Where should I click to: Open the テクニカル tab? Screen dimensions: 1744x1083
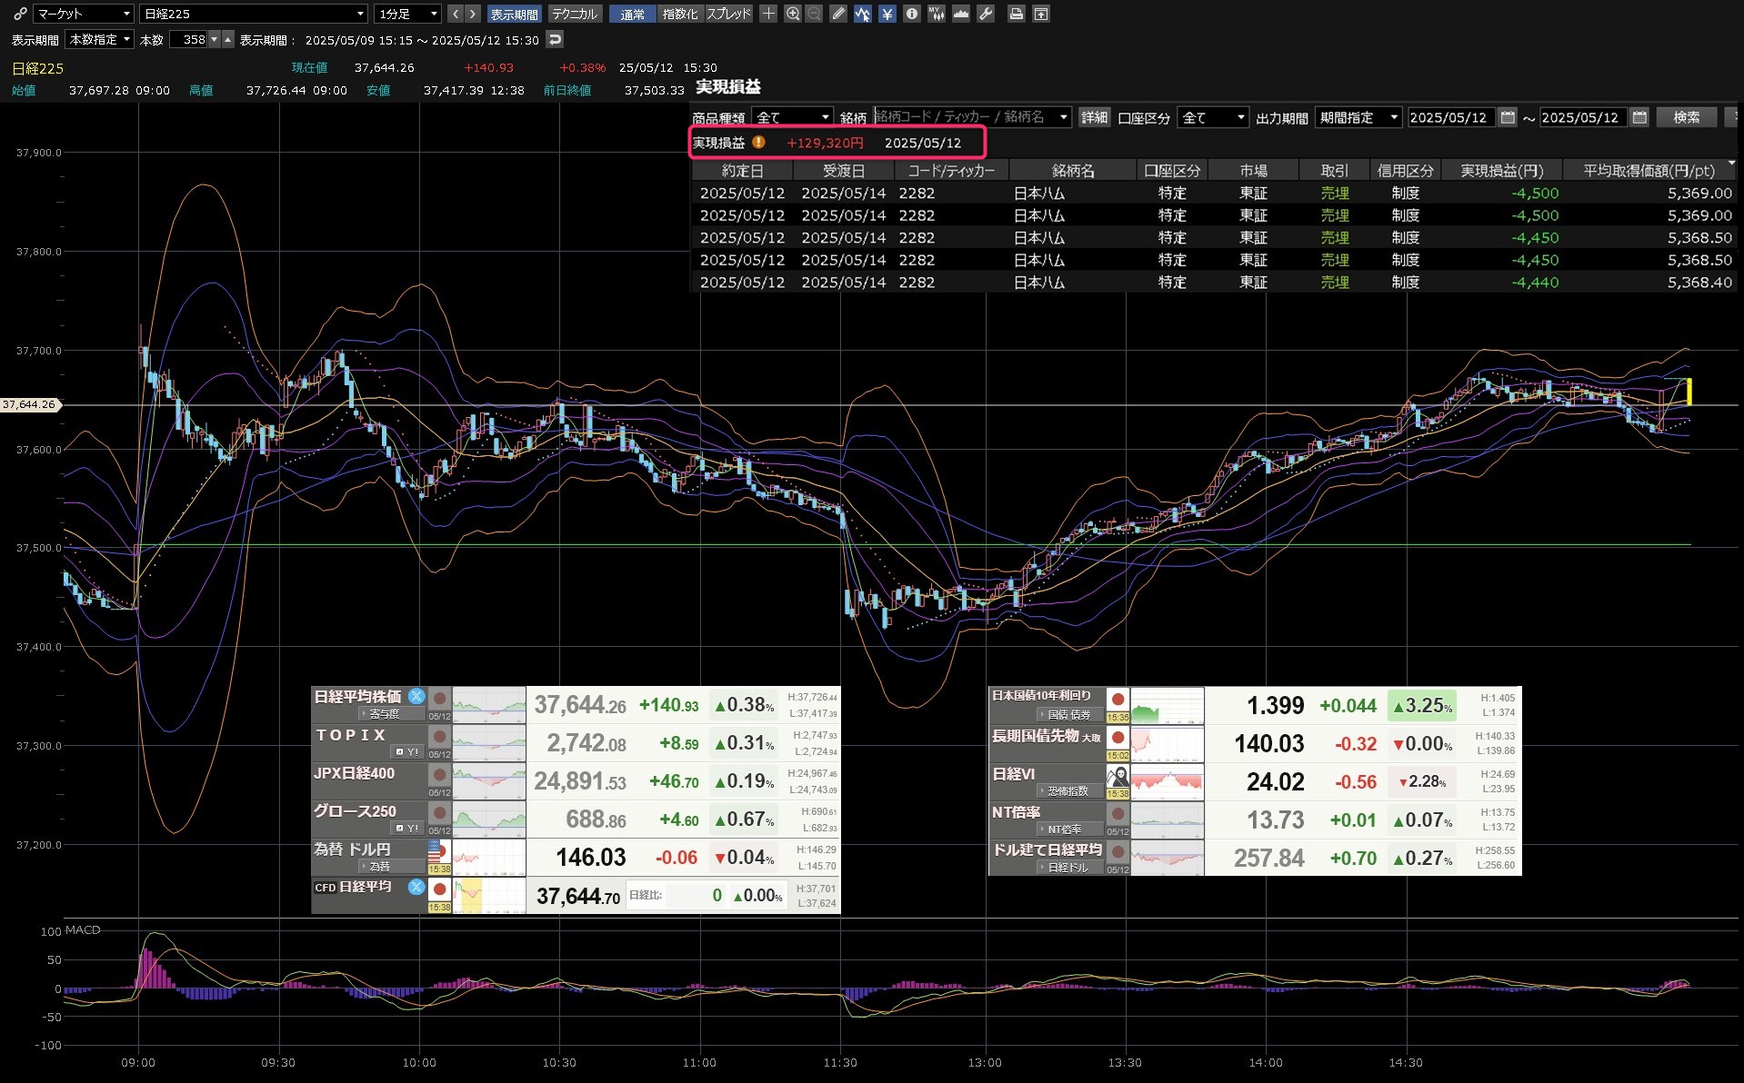(x=575, y=14)
